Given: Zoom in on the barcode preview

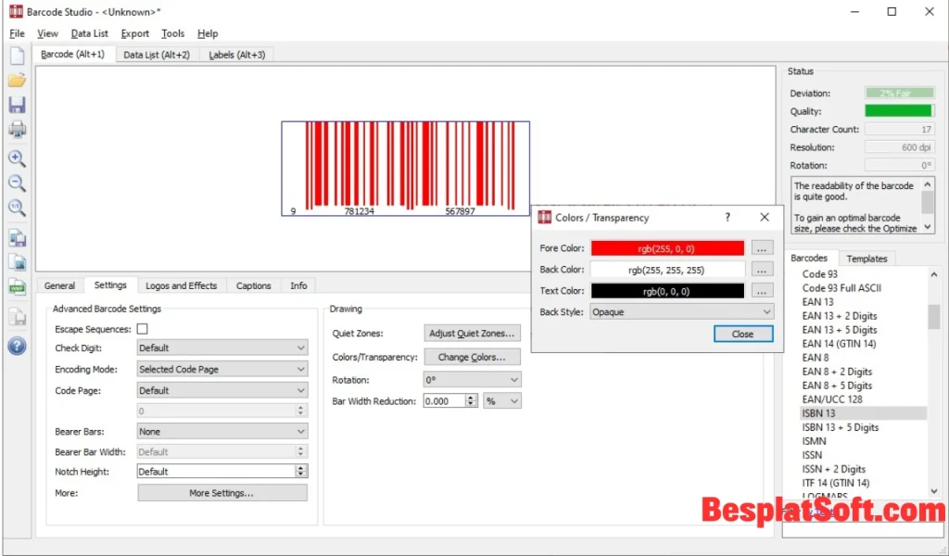Looking at the screenshot, I should [17, 158].
